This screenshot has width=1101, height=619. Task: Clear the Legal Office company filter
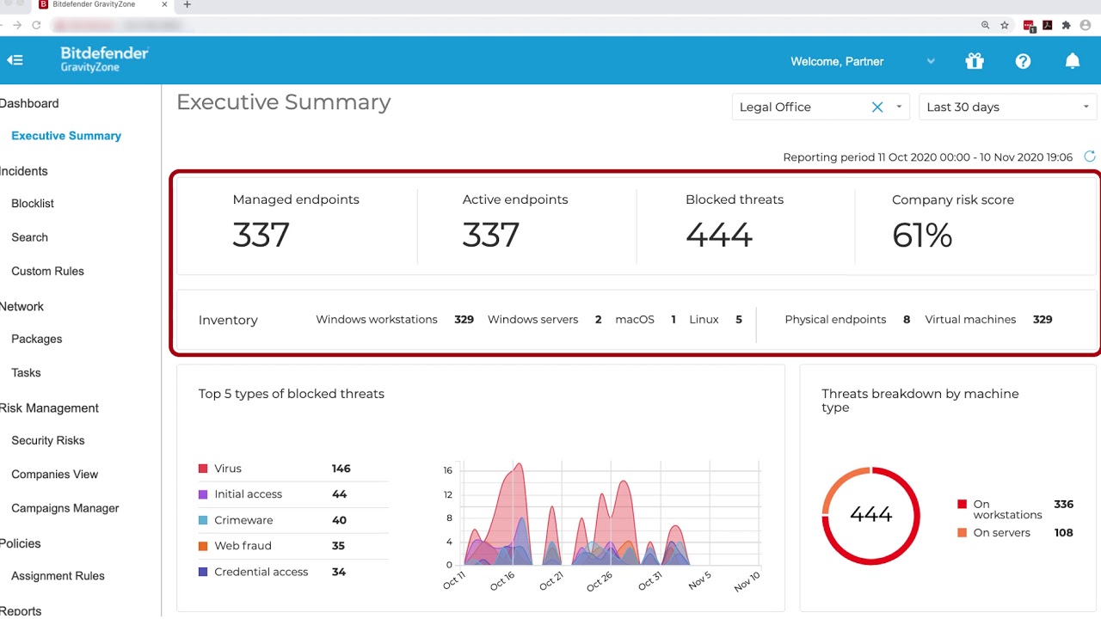pyautogui.click(x=877, y=107)
